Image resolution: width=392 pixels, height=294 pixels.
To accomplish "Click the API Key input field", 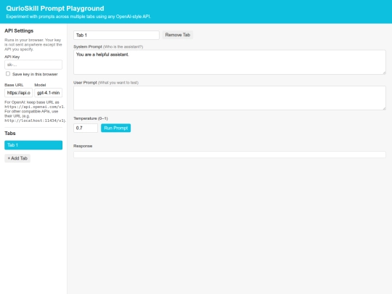I will [33, 65].
